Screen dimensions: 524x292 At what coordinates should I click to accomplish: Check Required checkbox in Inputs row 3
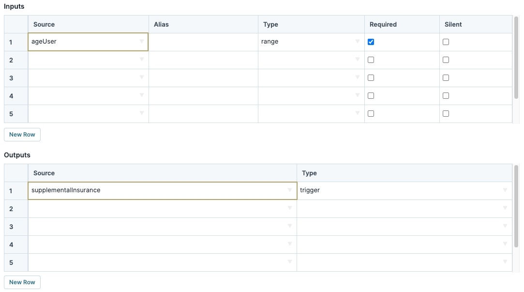pos(371,77)
